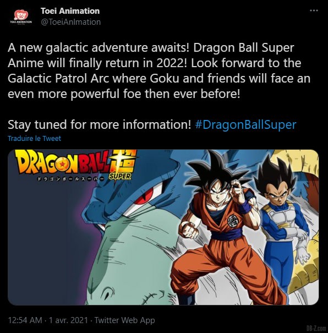Open the 1 avr. 2021 date link

(68, 320)
